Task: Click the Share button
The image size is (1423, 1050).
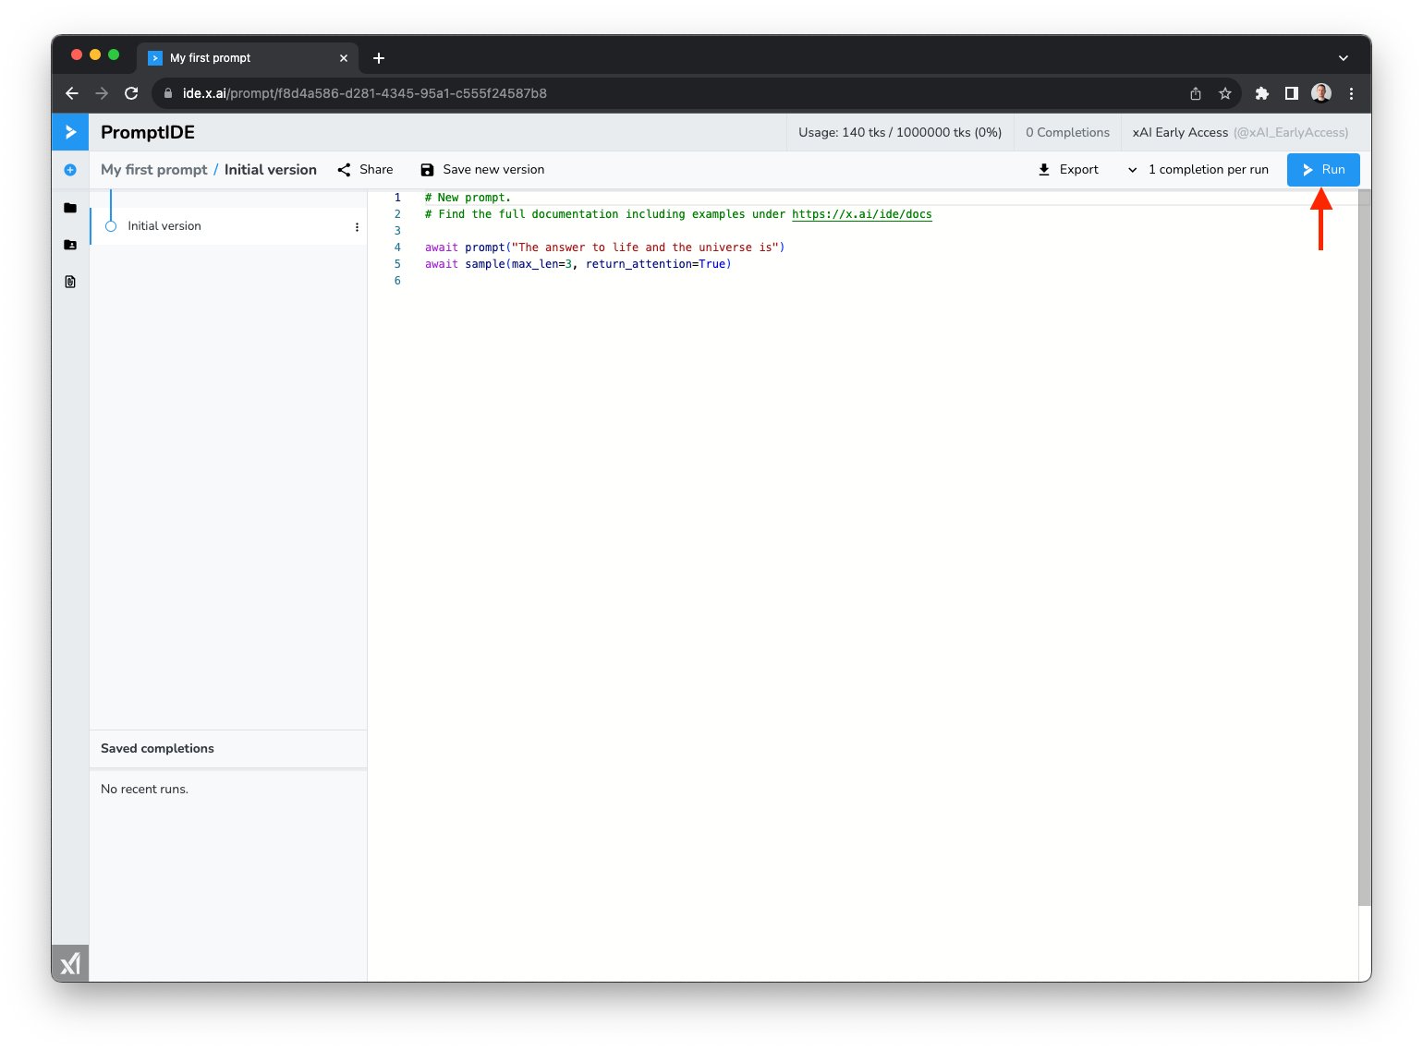Action: [366, 170]
